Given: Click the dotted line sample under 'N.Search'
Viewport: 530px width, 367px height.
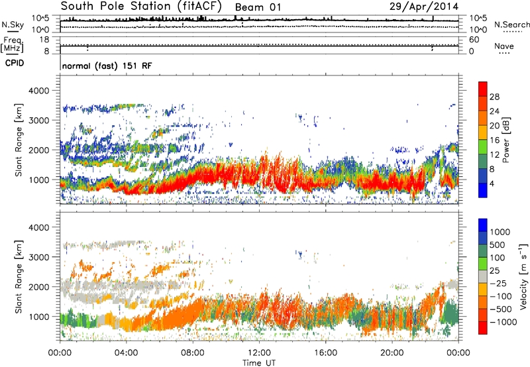Looking at the screenshot, I should pos(512,32).
